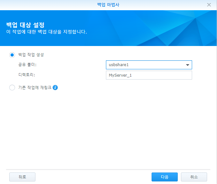This screenshot has width=217, height=184.
Task: Select the 백업 작업 생성 radio button
Action: [12, 55]
